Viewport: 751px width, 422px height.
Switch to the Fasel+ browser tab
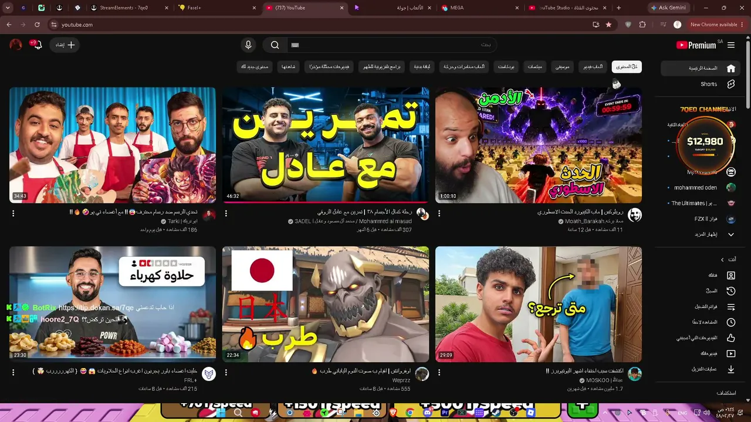coord(217,8)
